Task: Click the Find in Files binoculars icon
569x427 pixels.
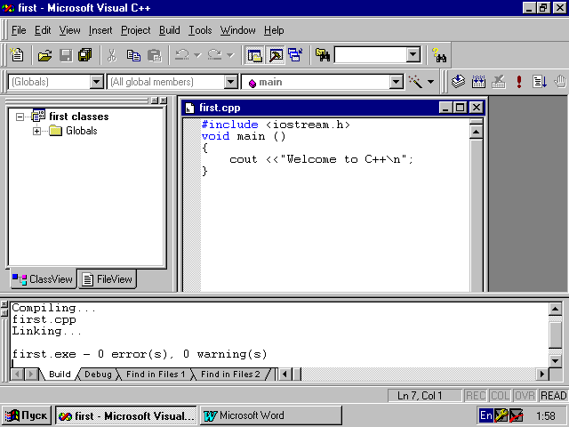Action: tap(322, 55)
